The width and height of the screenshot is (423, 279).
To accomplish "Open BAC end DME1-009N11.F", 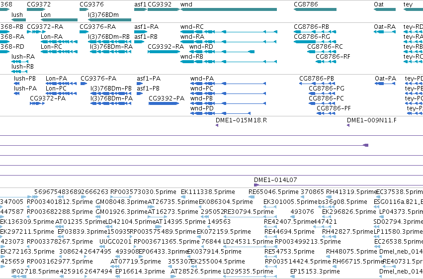I will pyautogui.click(x=348, y=125).
